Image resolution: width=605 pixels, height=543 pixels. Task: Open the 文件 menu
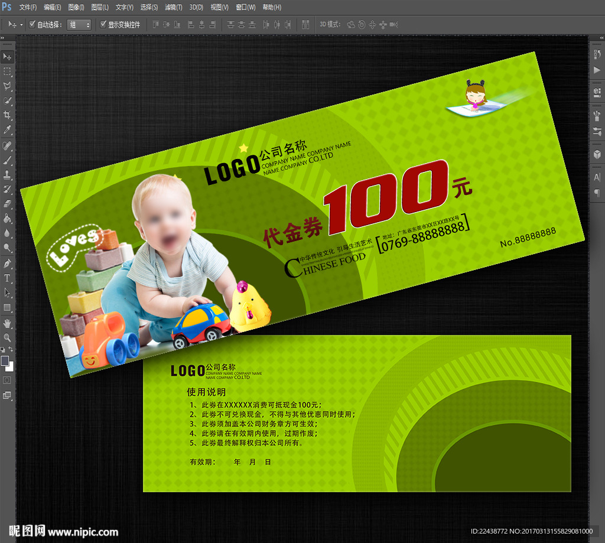[x=28, y=7]
